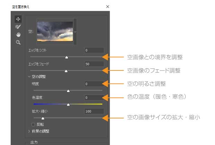Click the エッジをシフト label

[x=37, y=50]
